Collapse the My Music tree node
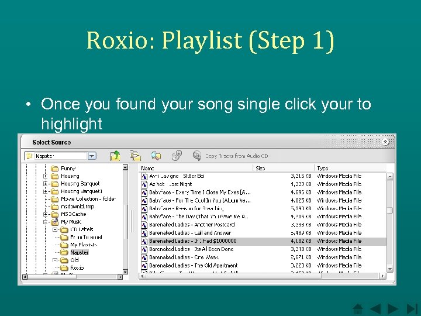The image size is (421, 316). click(x=46, y=222)
